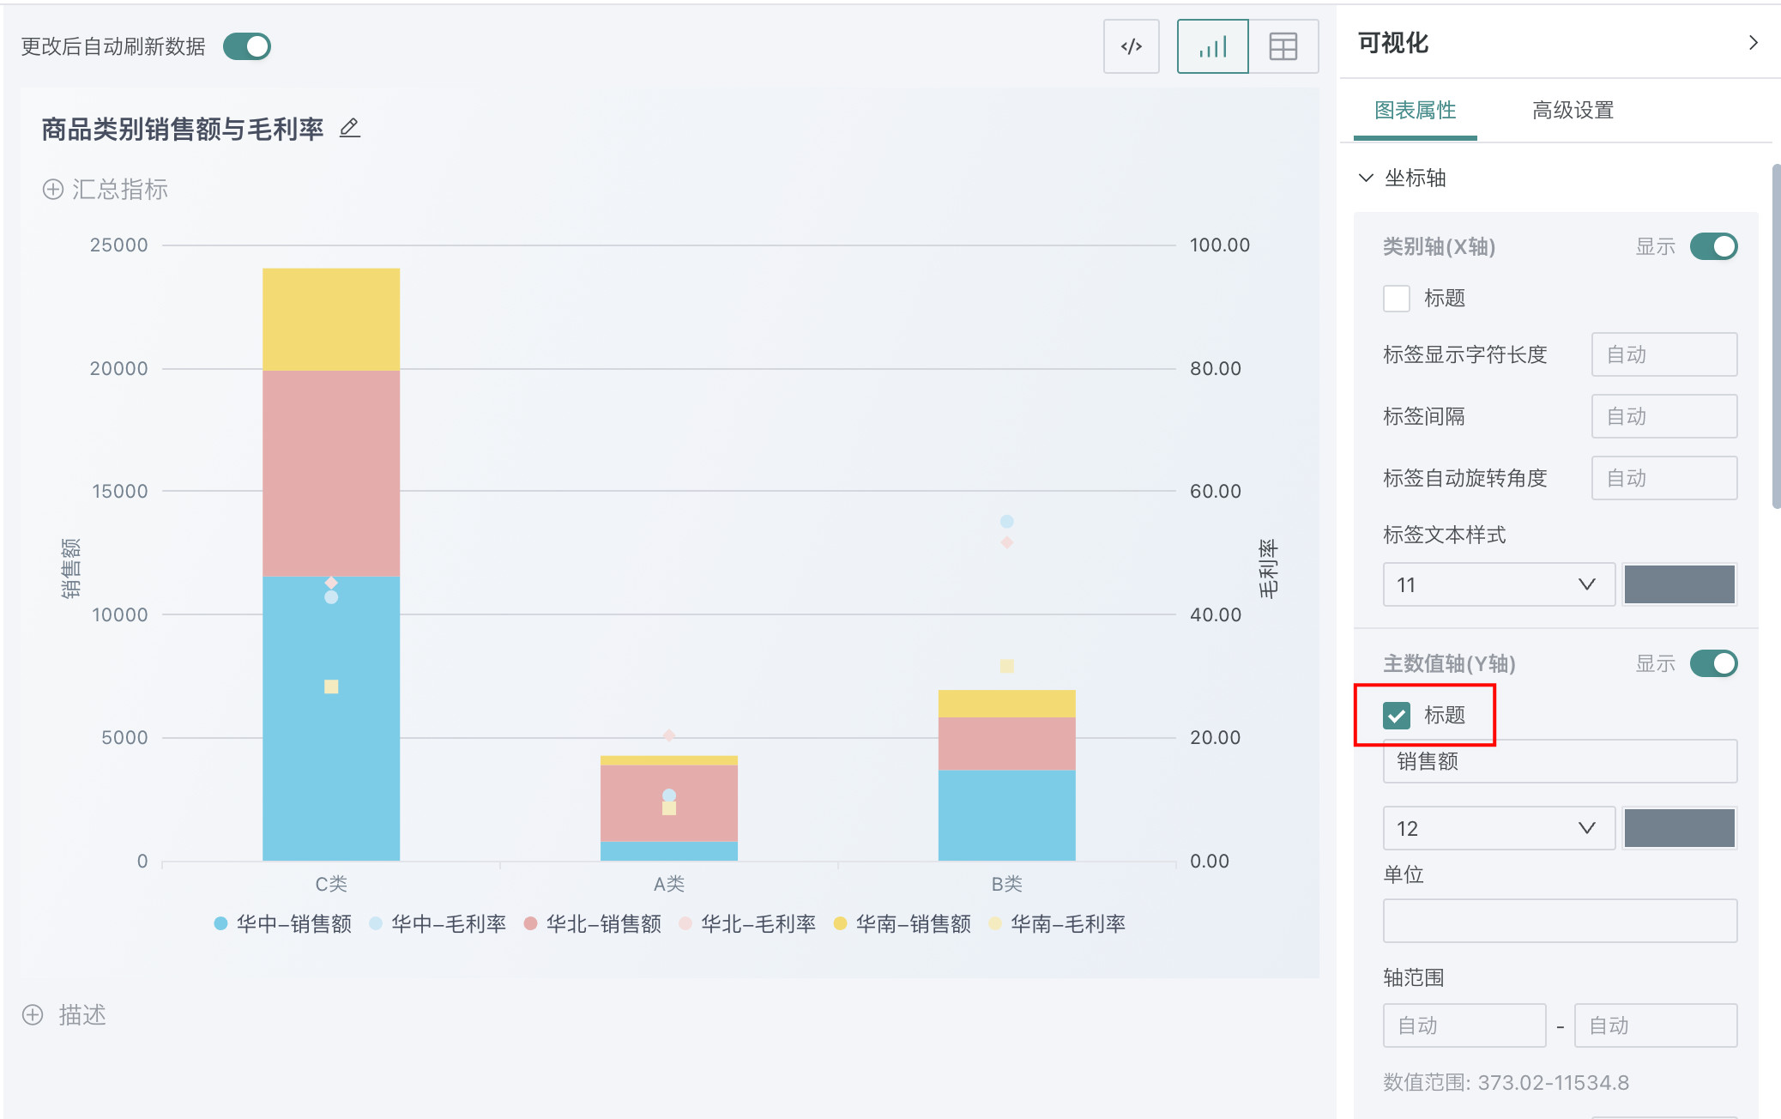Open the font size 12 dropdown
This screenshot has width=1781, height=1119.
coord(1498,828)
